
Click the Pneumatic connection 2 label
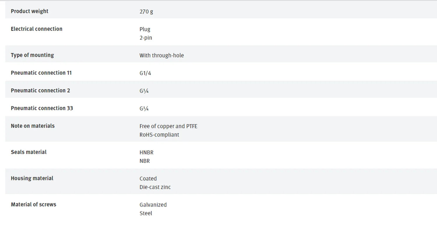(x=40, y=90)
